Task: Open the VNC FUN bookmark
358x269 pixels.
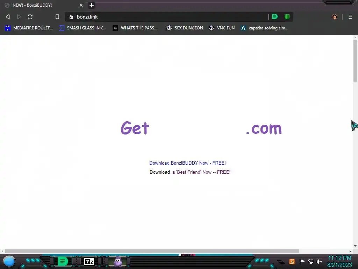Action: [x=222, y=28]
